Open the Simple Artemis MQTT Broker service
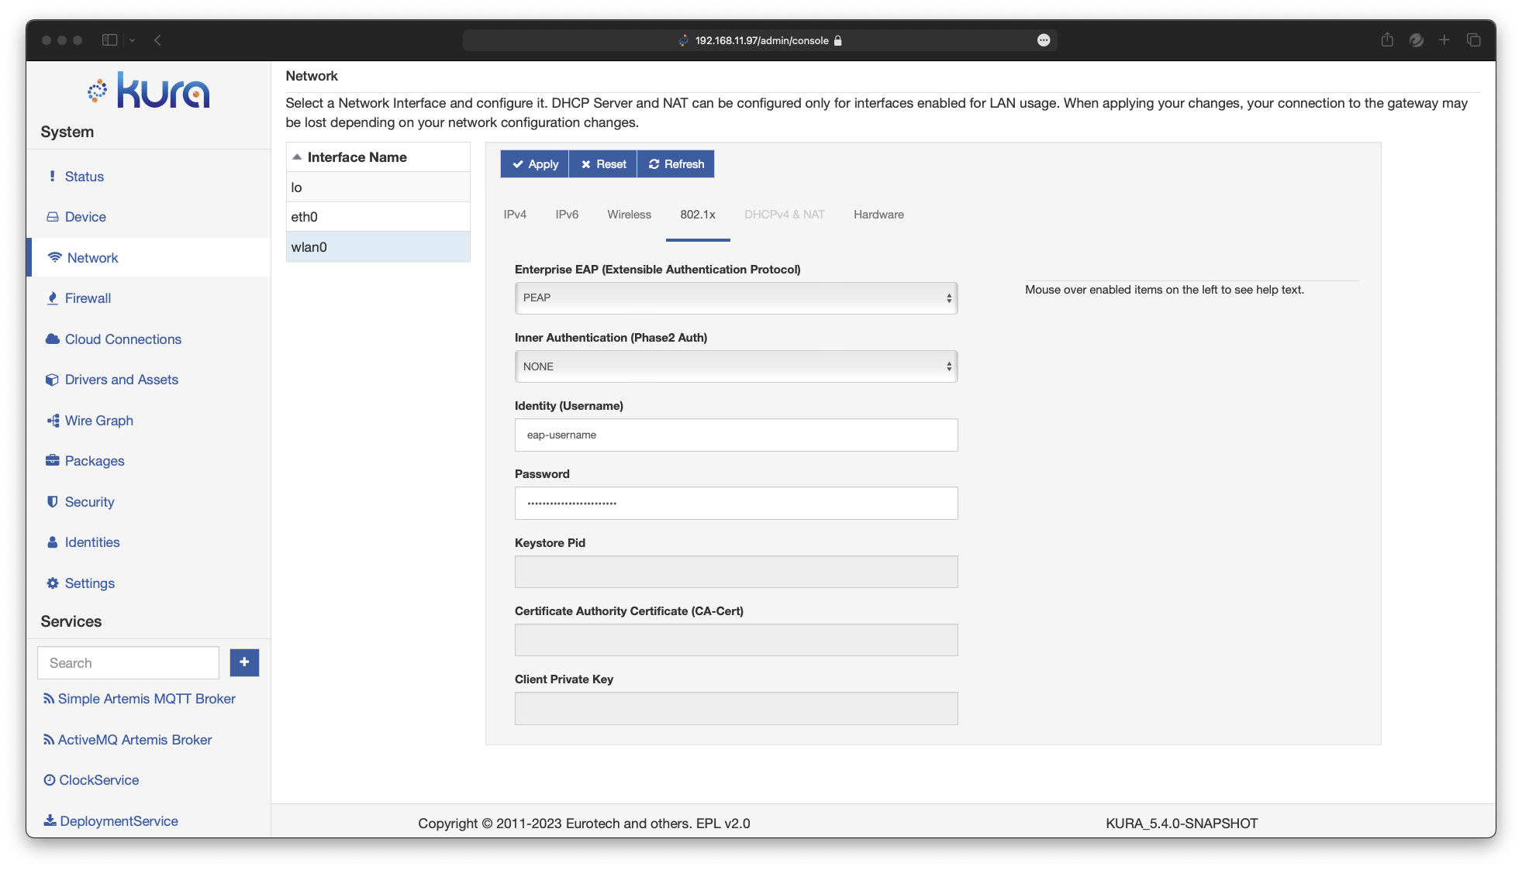1522x870 pixels. [x=147, y=699]
